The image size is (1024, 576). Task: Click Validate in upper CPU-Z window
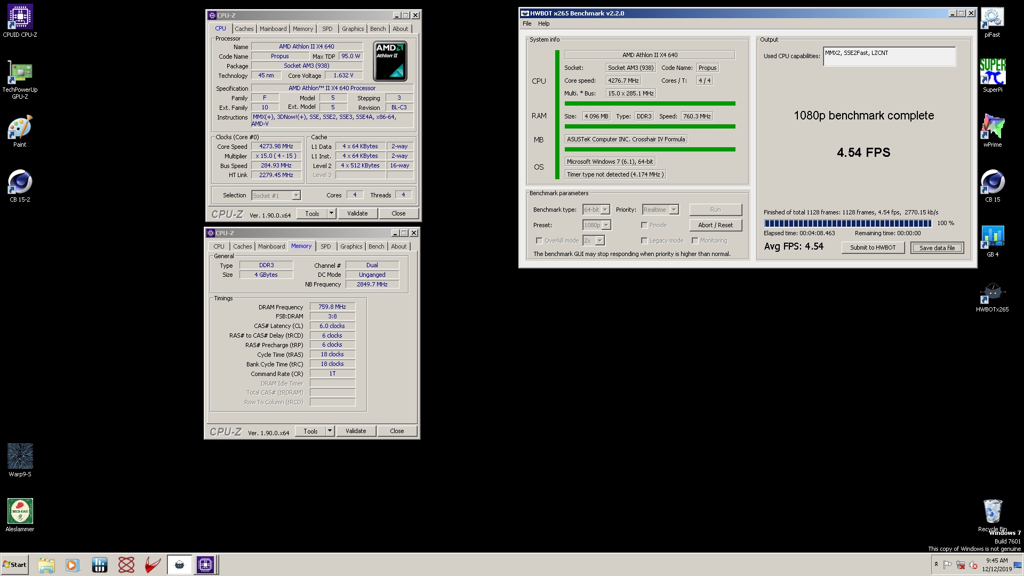coord(357,213)
